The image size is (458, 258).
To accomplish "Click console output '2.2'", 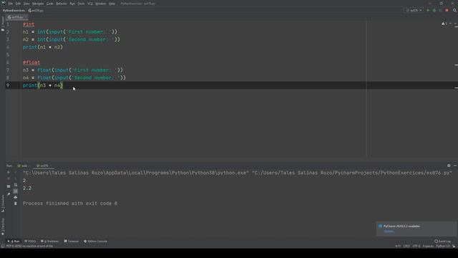I will click(x=27, y=188).
